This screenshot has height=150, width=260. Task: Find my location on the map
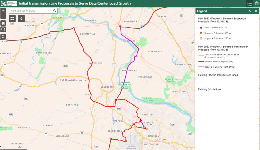3,29
